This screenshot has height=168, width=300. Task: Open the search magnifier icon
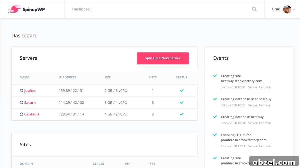pos(254,9)
